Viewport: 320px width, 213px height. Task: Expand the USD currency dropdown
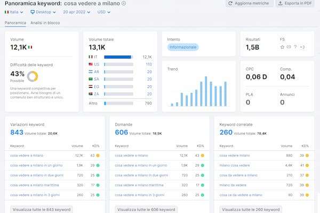pyautogui.click(x=104, y=12)
